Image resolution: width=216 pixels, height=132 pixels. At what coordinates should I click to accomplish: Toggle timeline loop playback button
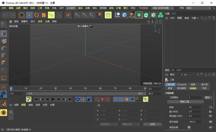[77, 99]
